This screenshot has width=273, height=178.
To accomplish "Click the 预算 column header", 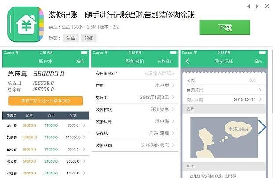I will tap(29, 116).
